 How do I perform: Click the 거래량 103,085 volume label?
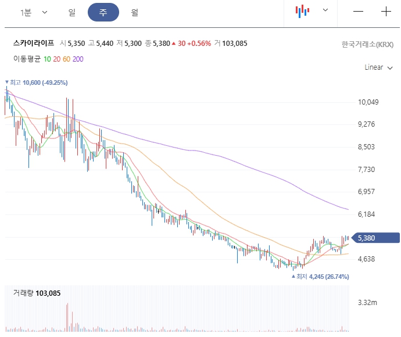37,293
